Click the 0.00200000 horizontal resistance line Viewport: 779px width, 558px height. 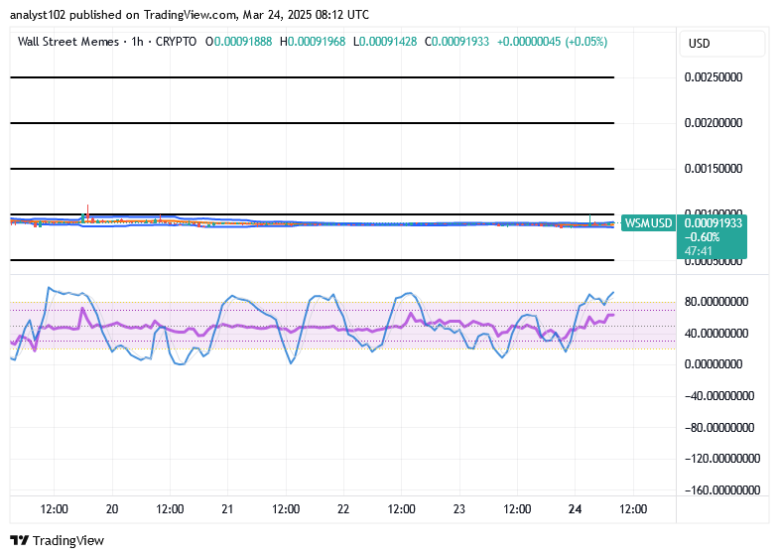(x=312, y=123)
